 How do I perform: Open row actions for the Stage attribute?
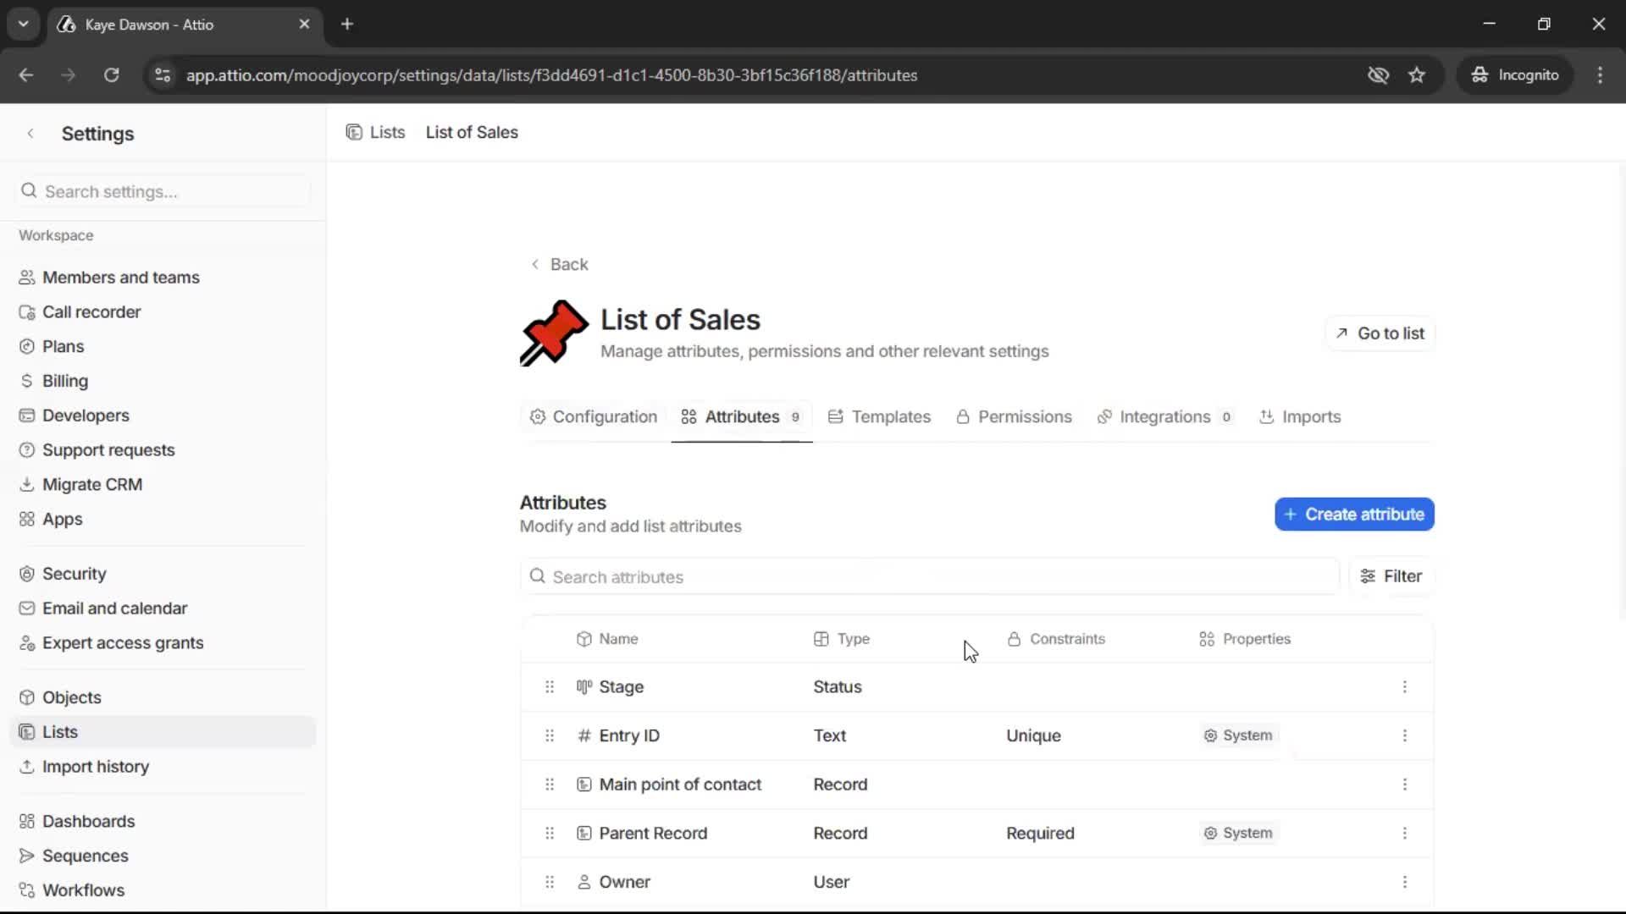point(1405,686)
